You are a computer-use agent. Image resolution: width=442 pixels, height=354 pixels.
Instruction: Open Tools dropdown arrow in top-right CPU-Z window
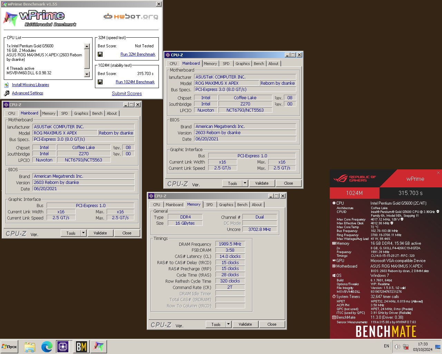245,183
